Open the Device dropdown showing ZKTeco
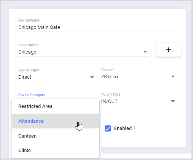Screen dimensions: 193x160 pyautogui.click(x=139, y=77)
